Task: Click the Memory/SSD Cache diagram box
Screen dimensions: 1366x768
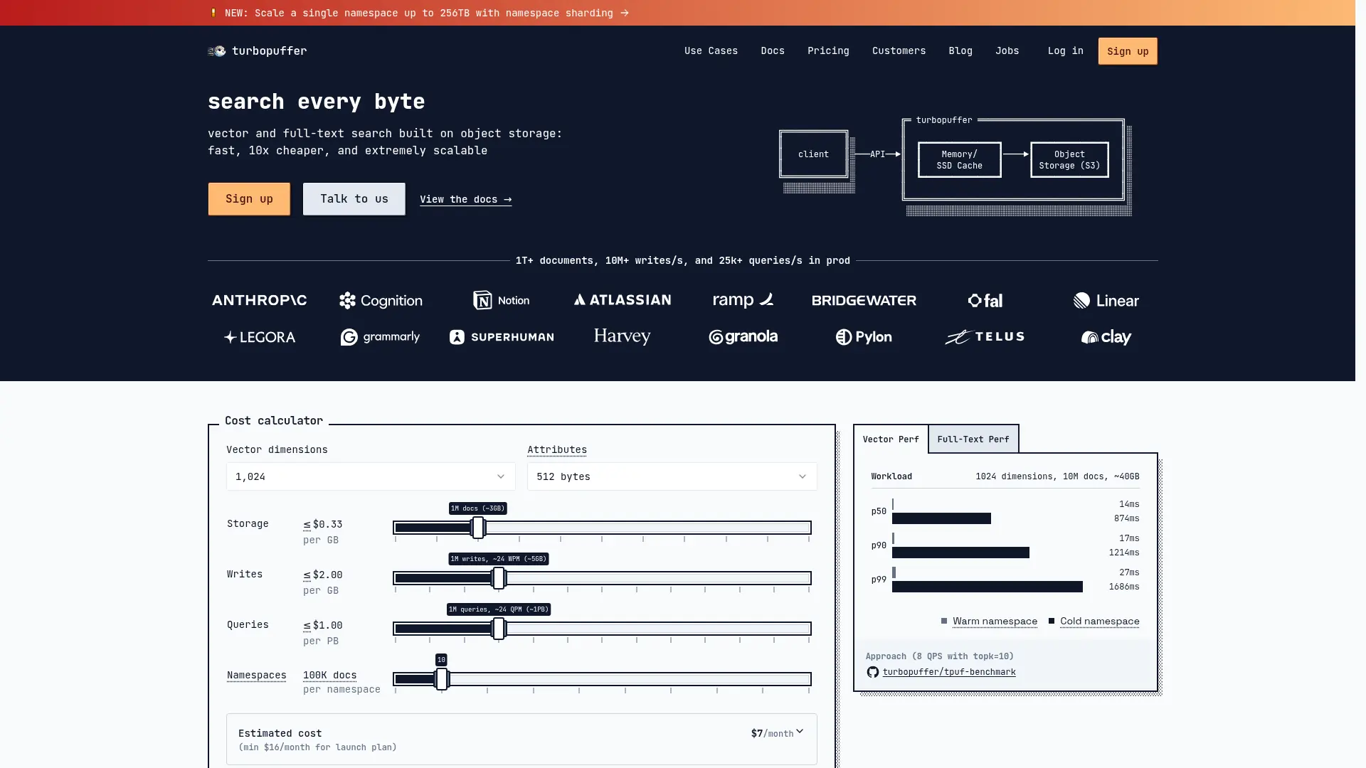Action: pos(959,160)
